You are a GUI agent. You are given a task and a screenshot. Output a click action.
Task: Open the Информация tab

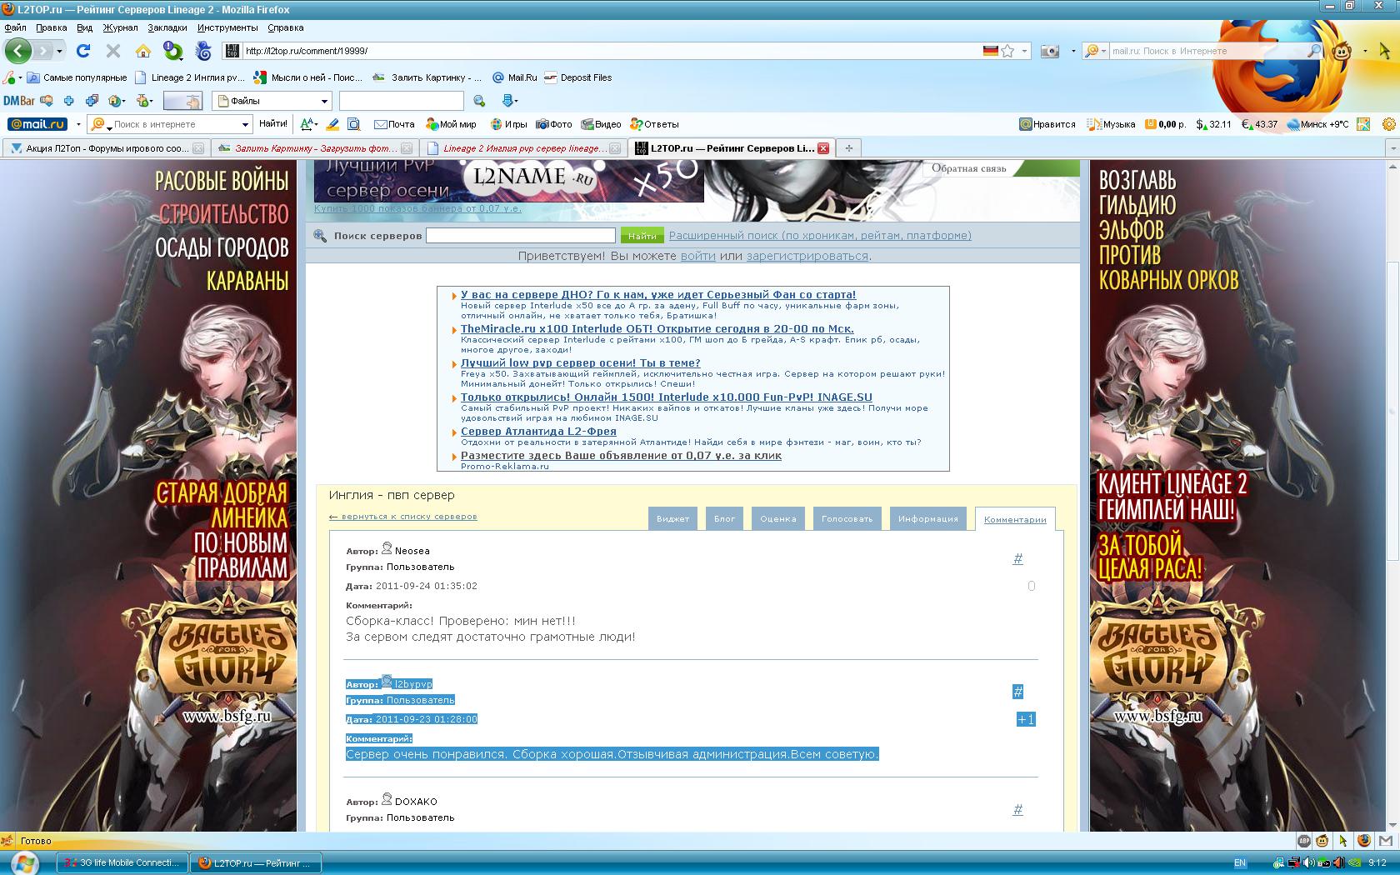tap(927, 518)
